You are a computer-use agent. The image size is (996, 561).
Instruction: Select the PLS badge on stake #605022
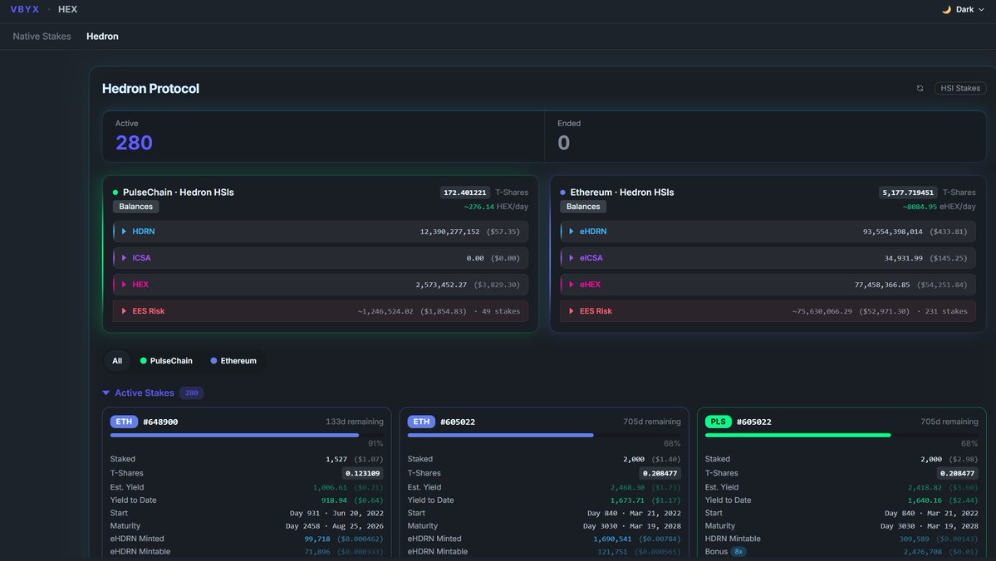point(716,421)
